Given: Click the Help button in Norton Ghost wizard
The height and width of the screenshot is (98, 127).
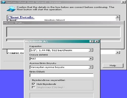Looking at the screenshot, I should (x=113, y=66).
